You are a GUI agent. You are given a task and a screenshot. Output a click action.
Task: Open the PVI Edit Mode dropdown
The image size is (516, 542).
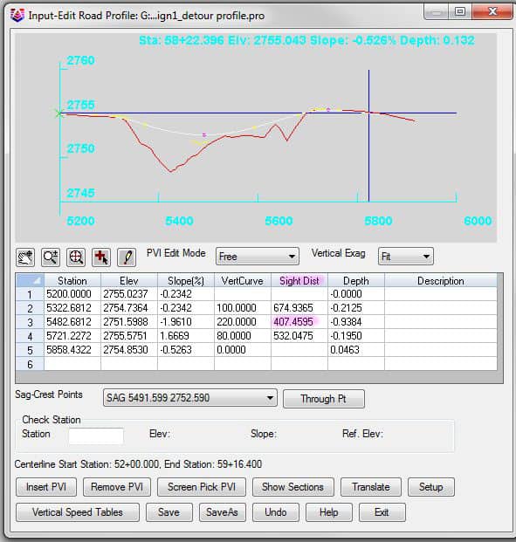tap(258, 257)
